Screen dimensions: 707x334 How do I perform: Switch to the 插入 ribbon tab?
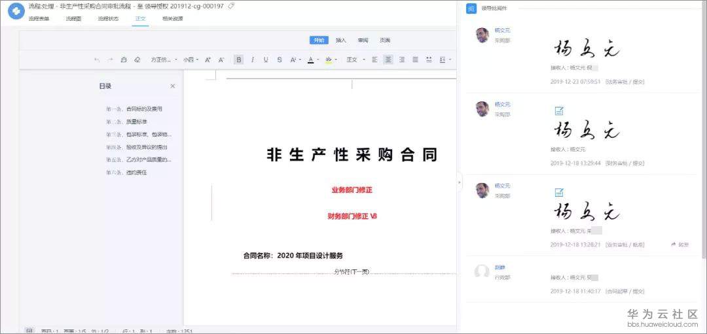pyautogui.click(x=341, y=40)
